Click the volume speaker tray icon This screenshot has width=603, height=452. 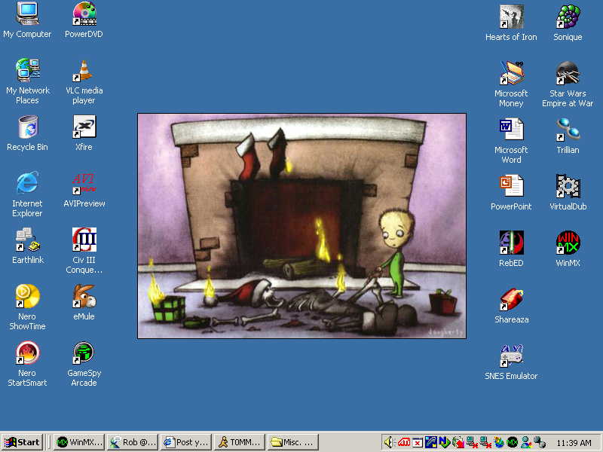click(x=389, y=443)
